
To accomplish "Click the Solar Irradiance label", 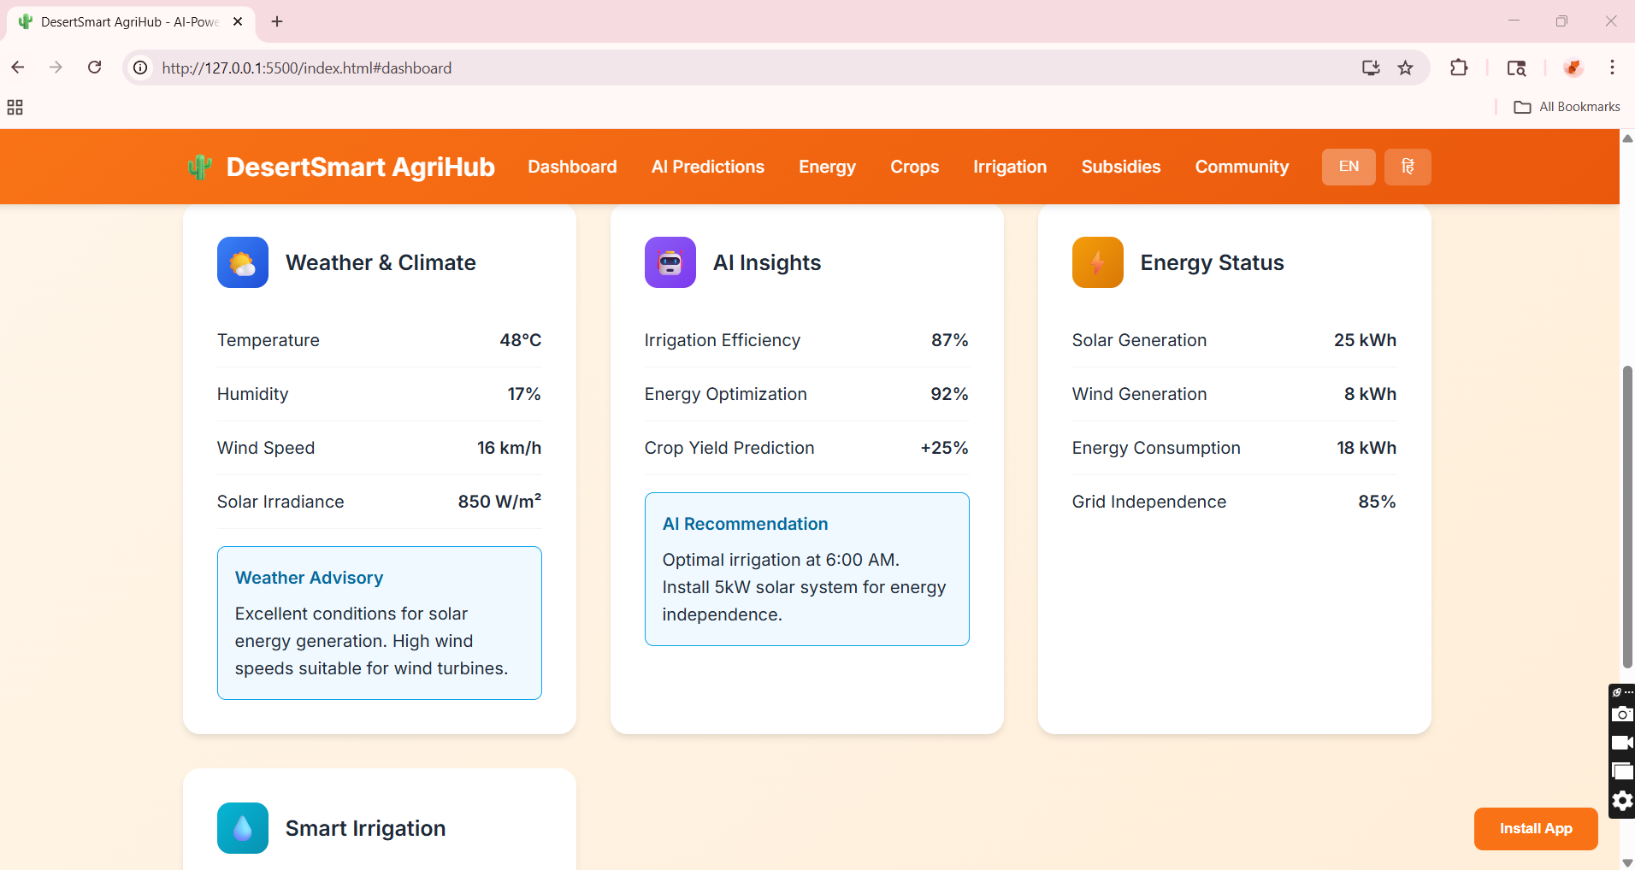I will tap(280, 502).
